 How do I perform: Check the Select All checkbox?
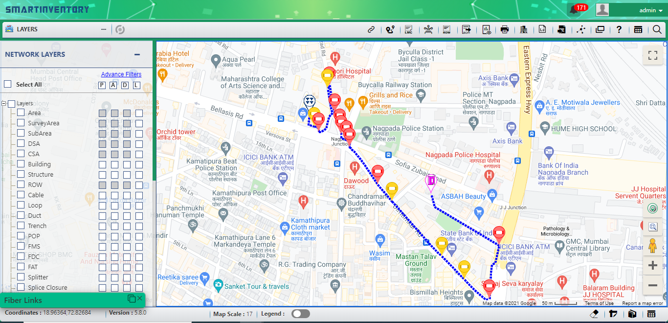coord(8,84)
